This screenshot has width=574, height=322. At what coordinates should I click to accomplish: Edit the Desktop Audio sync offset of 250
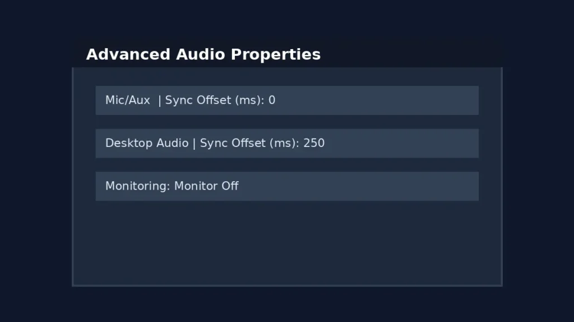click(314, 143)
